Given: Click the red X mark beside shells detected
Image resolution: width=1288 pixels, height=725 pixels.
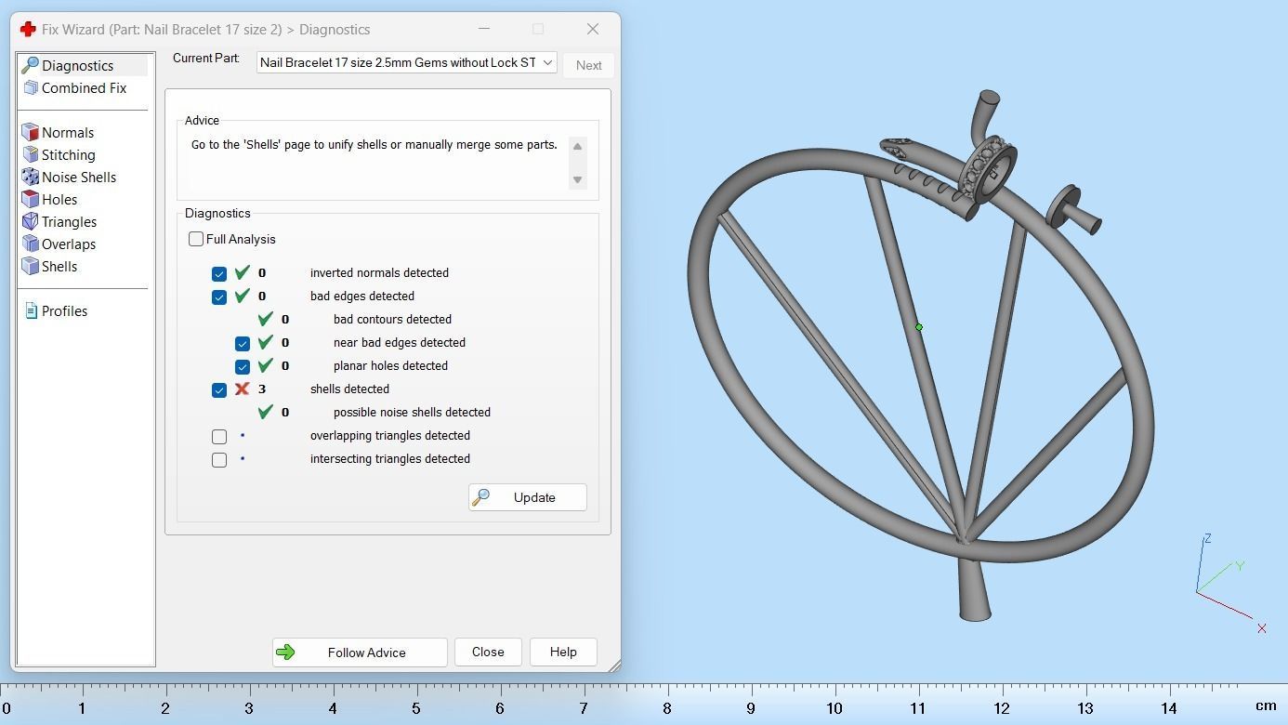Looking at the screenshot, I should 242,389.
